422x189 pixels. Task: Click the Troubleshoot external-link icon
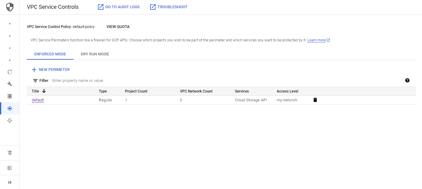[x=153, y=7]
